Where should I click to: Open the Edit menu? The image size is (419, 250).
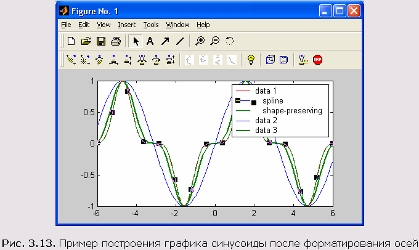[84, 25]
